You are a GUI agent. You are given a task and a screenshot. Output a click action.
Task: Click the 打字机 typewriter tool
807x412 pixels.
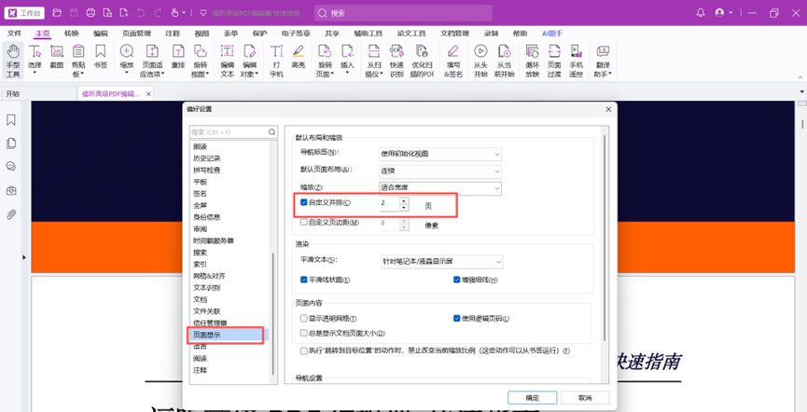tap(276, 60)
